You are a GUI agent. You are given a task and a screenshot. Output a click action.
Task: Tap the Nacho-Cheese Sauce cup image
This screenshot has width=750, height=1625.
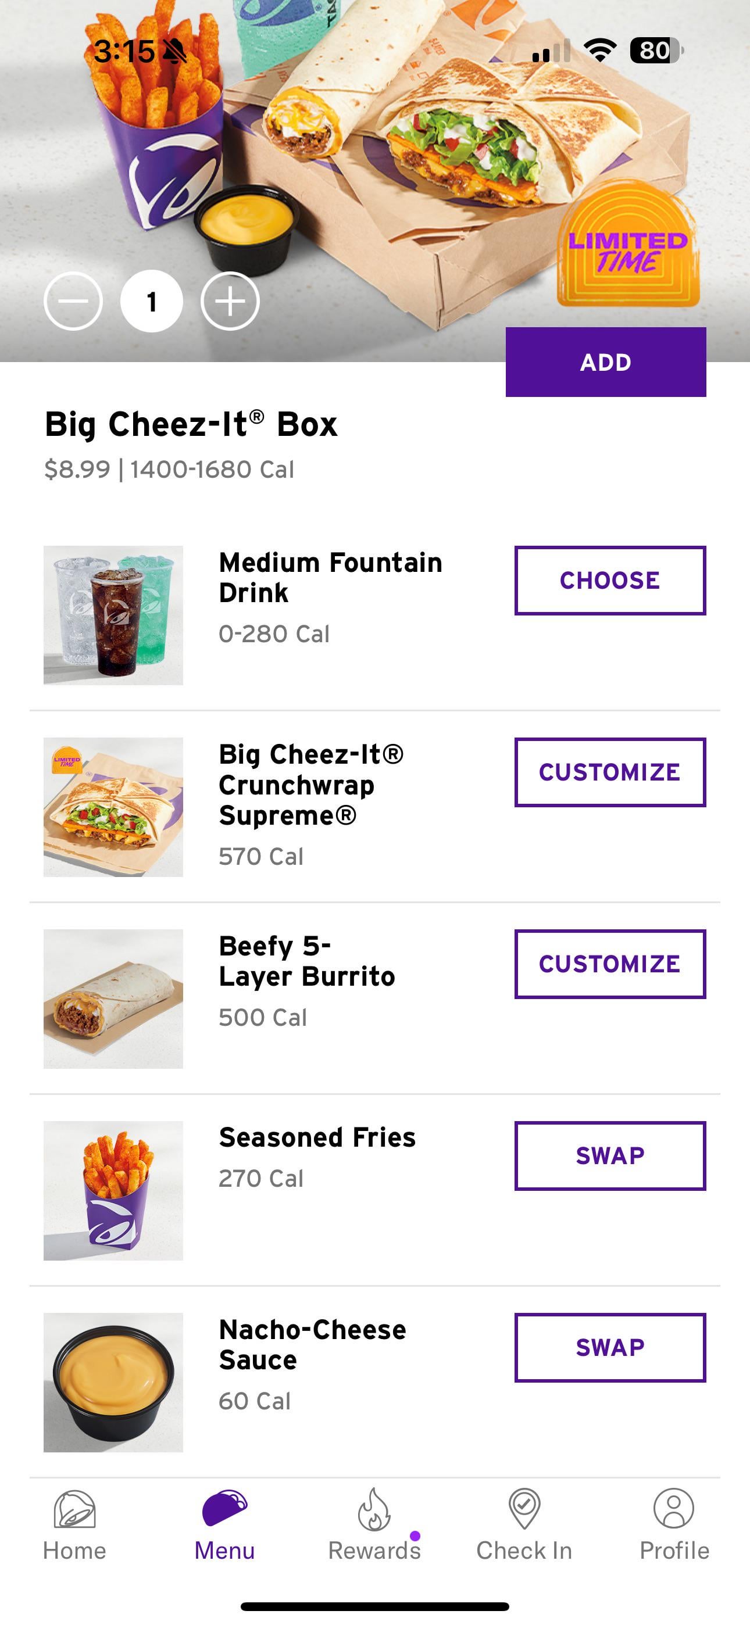click(x=113, y=1382)
